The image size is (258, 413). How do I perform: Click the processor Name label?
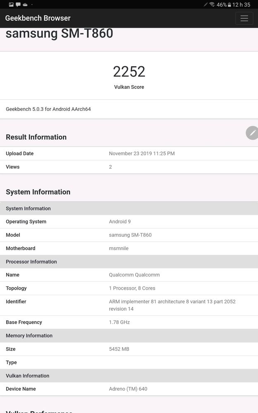point(13,275)
